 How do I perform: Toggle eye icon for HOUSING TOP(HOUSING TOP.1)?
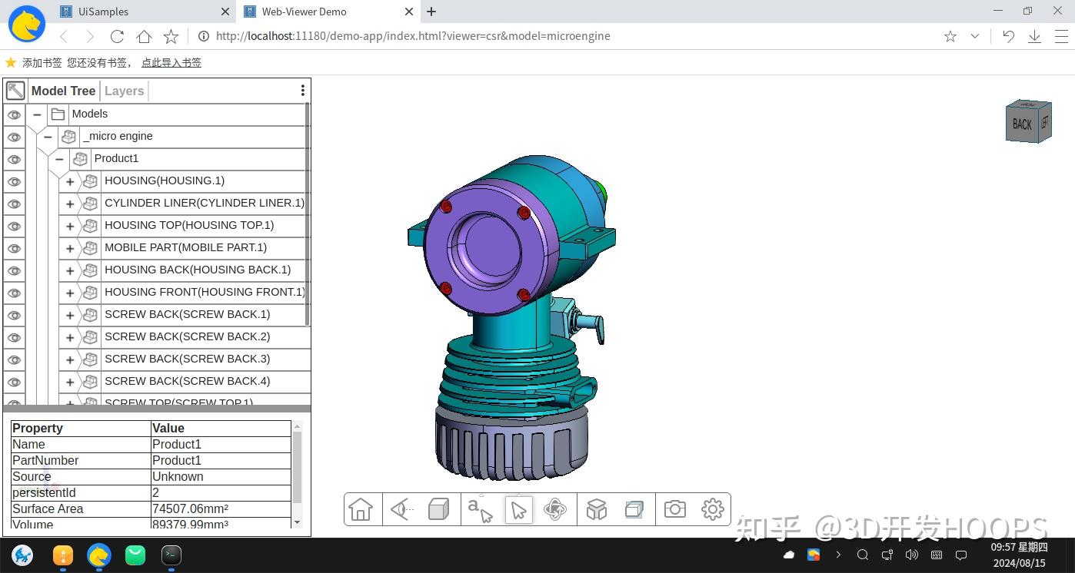pyautogui.click(x=14, y=227)
